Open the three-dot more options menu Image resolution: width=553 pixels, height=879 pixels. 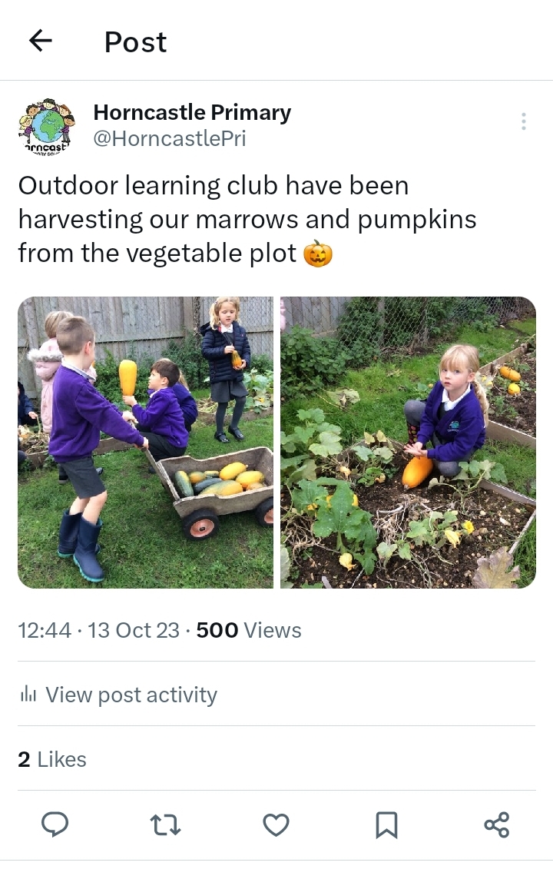[523, 121]
